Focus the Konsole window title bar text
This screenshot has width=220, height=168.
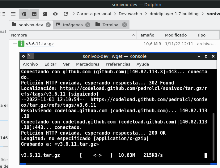(x=115, y=56)
